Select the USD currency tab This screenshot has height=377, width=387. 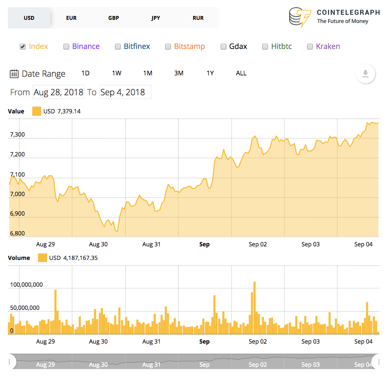tap(29, 18)
